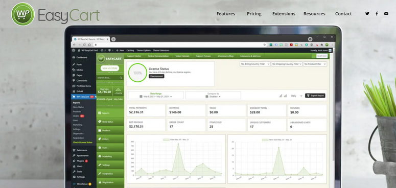The height and width of the screenshot is (188, 396).
Task: Open No Shipping Country Filter dropdown
Action: (287, 64)
